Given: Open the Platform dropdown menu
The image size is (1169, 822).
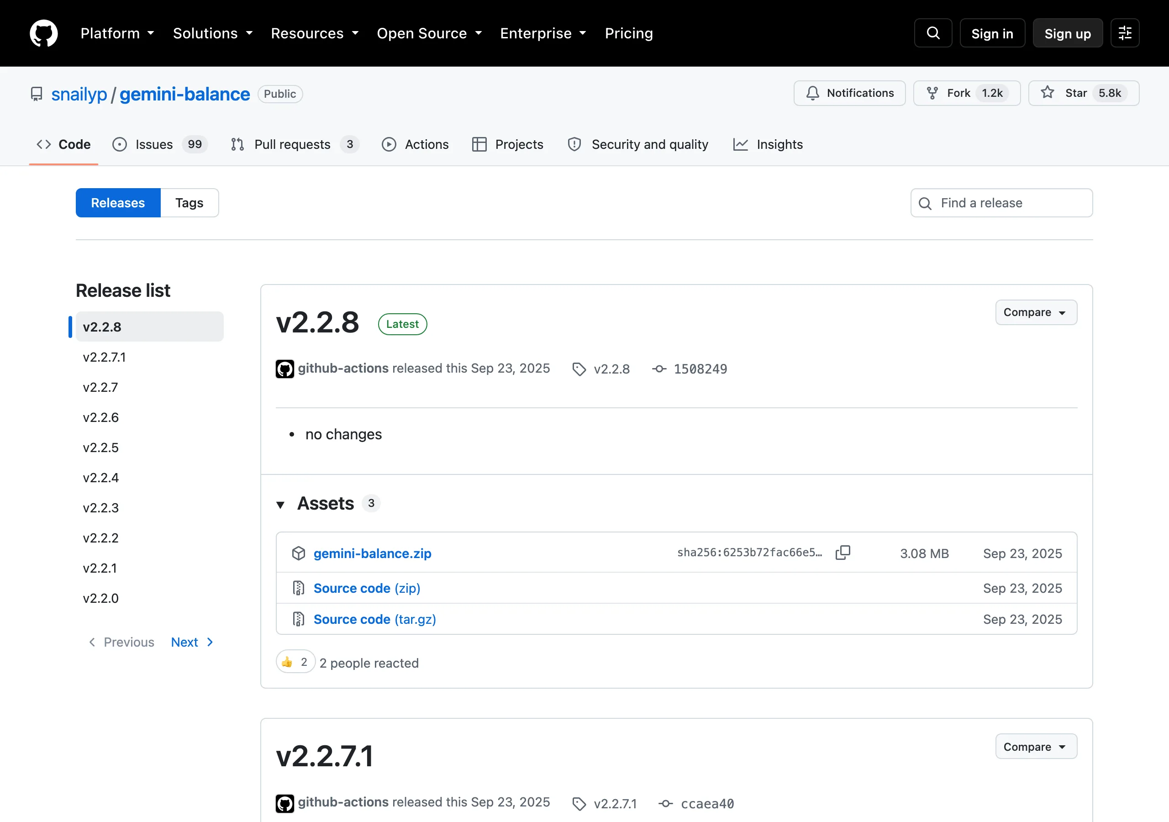Looking at the screenshot, I should (117, 33).
